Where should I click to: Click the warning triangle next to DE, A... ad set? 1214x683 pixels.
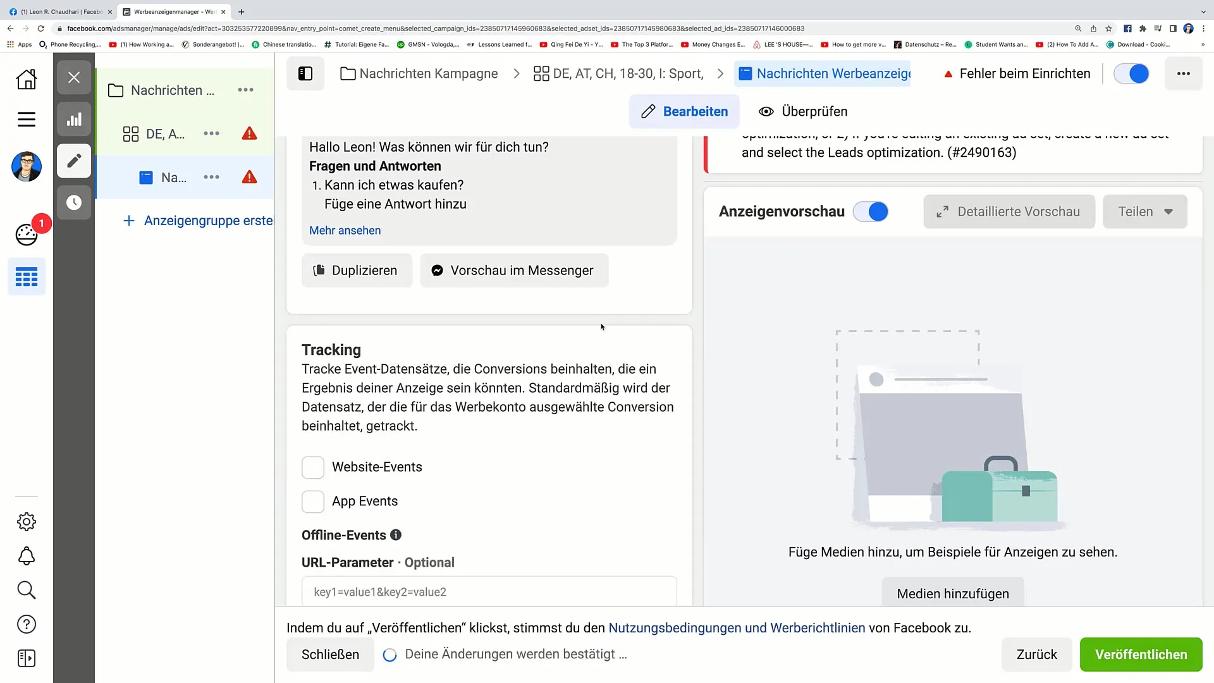[250, 133]
